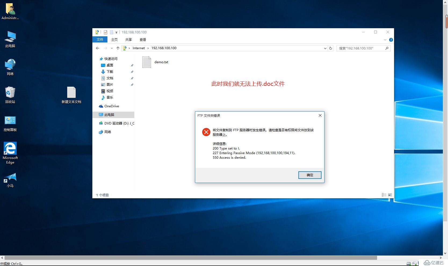Screen dimensions: 448x266
Task: Click the 227 Entering Passive Mode line
Action: 254,153
